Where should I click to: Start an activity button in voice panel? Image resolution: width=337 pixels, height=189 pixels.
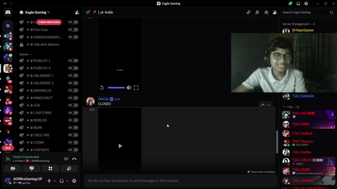(x=50, y=169)
